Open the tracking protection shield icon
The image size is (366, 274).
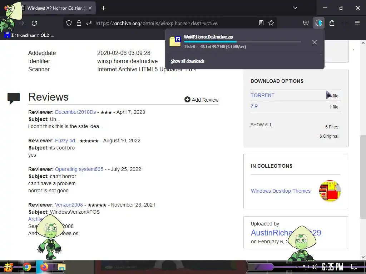[69, 23]
